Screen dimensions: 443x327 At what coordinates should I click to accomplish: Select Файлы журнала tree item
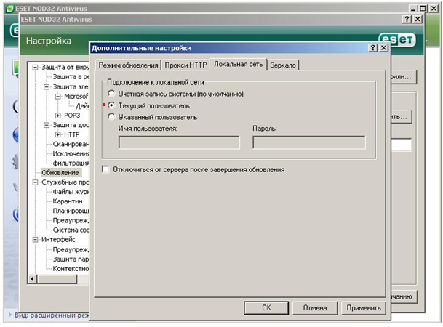point(71,192)
